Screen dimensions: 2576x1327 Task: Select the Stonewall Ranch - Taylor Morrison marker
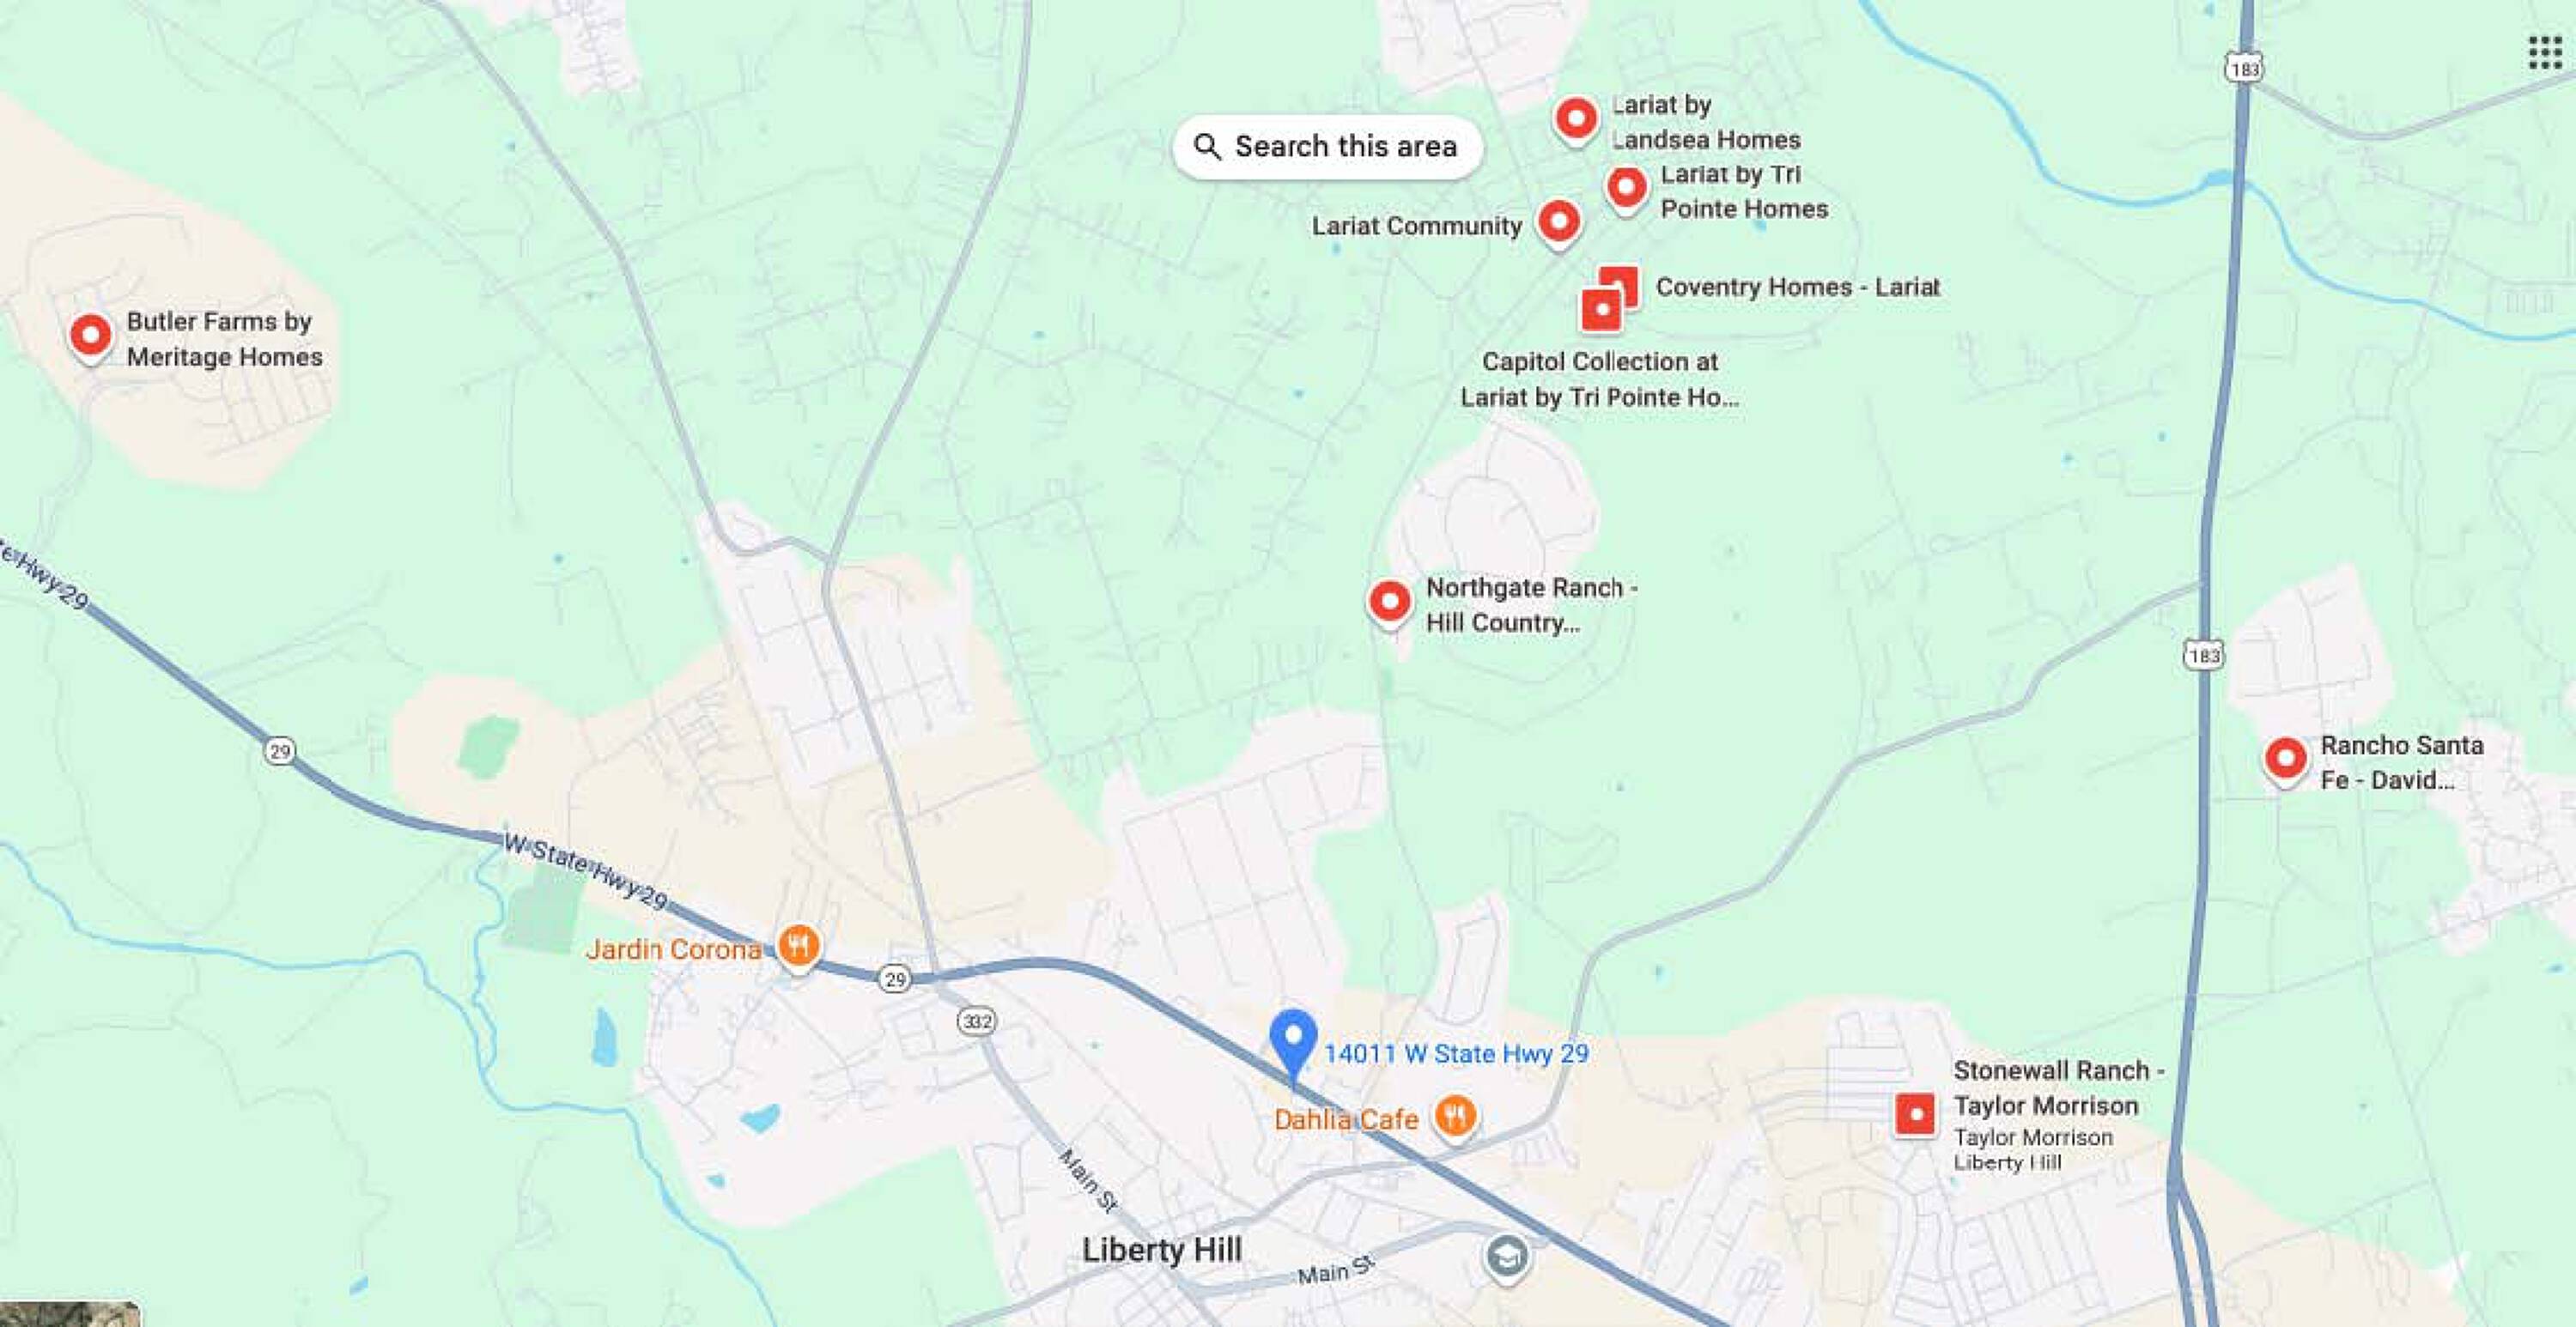1915,1114
